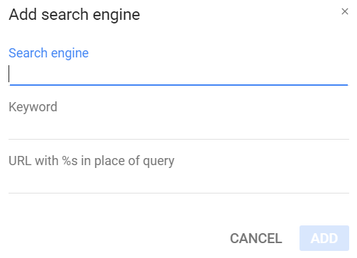Click the blue Search engine label

[x=48, y=53]
